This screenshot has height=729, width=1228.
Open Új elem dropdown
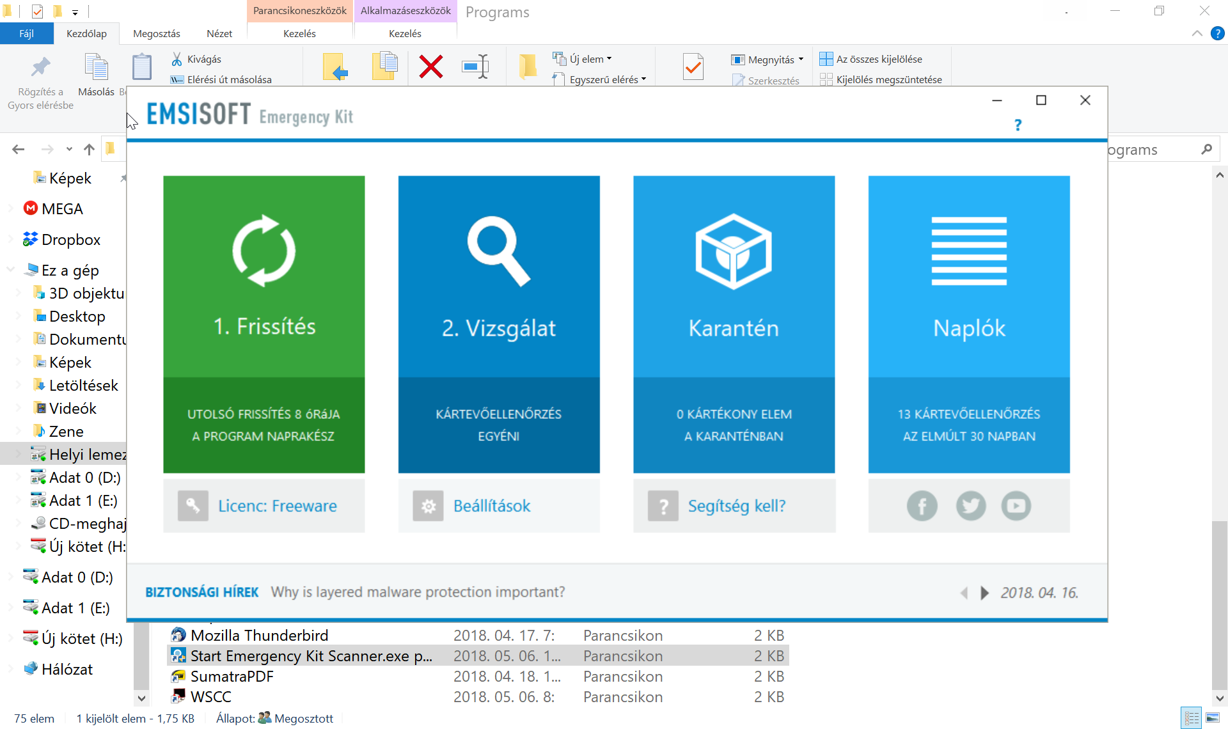(x=582, y=59)
